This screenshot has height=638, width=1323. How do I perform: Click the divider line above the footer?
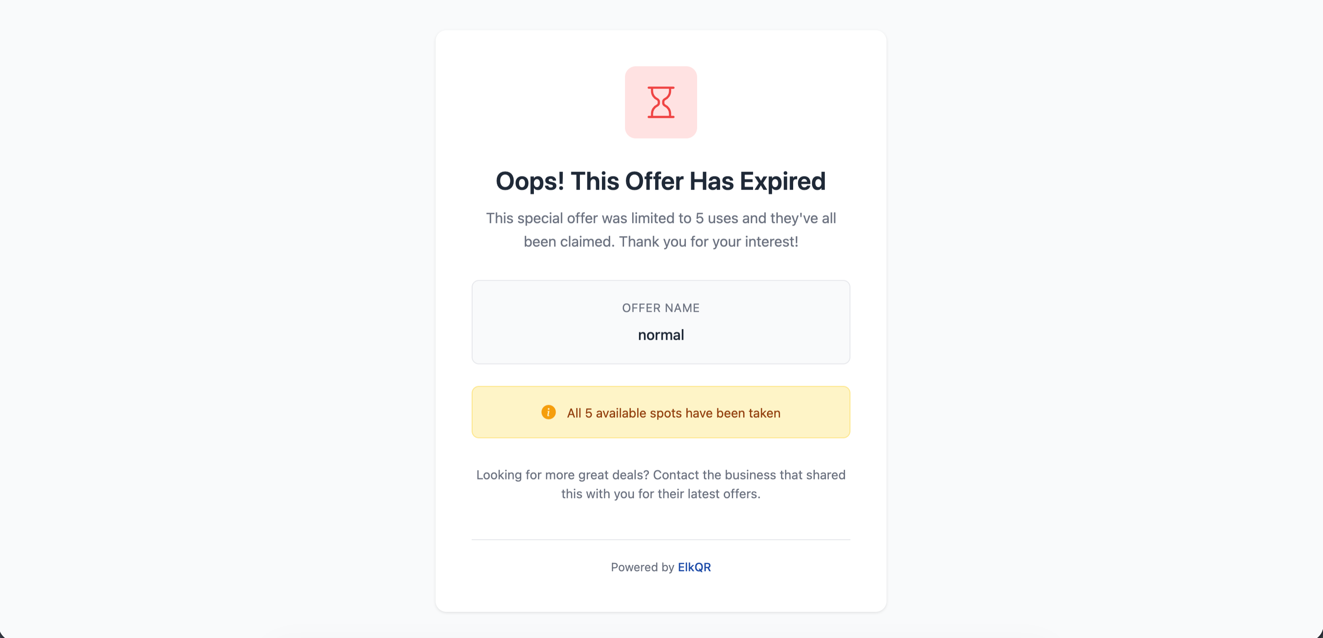661,539
